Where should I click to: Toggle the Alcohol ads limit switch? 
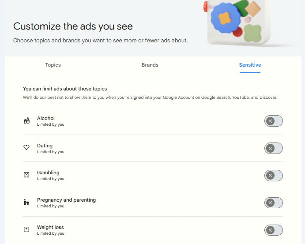[273, 121]
